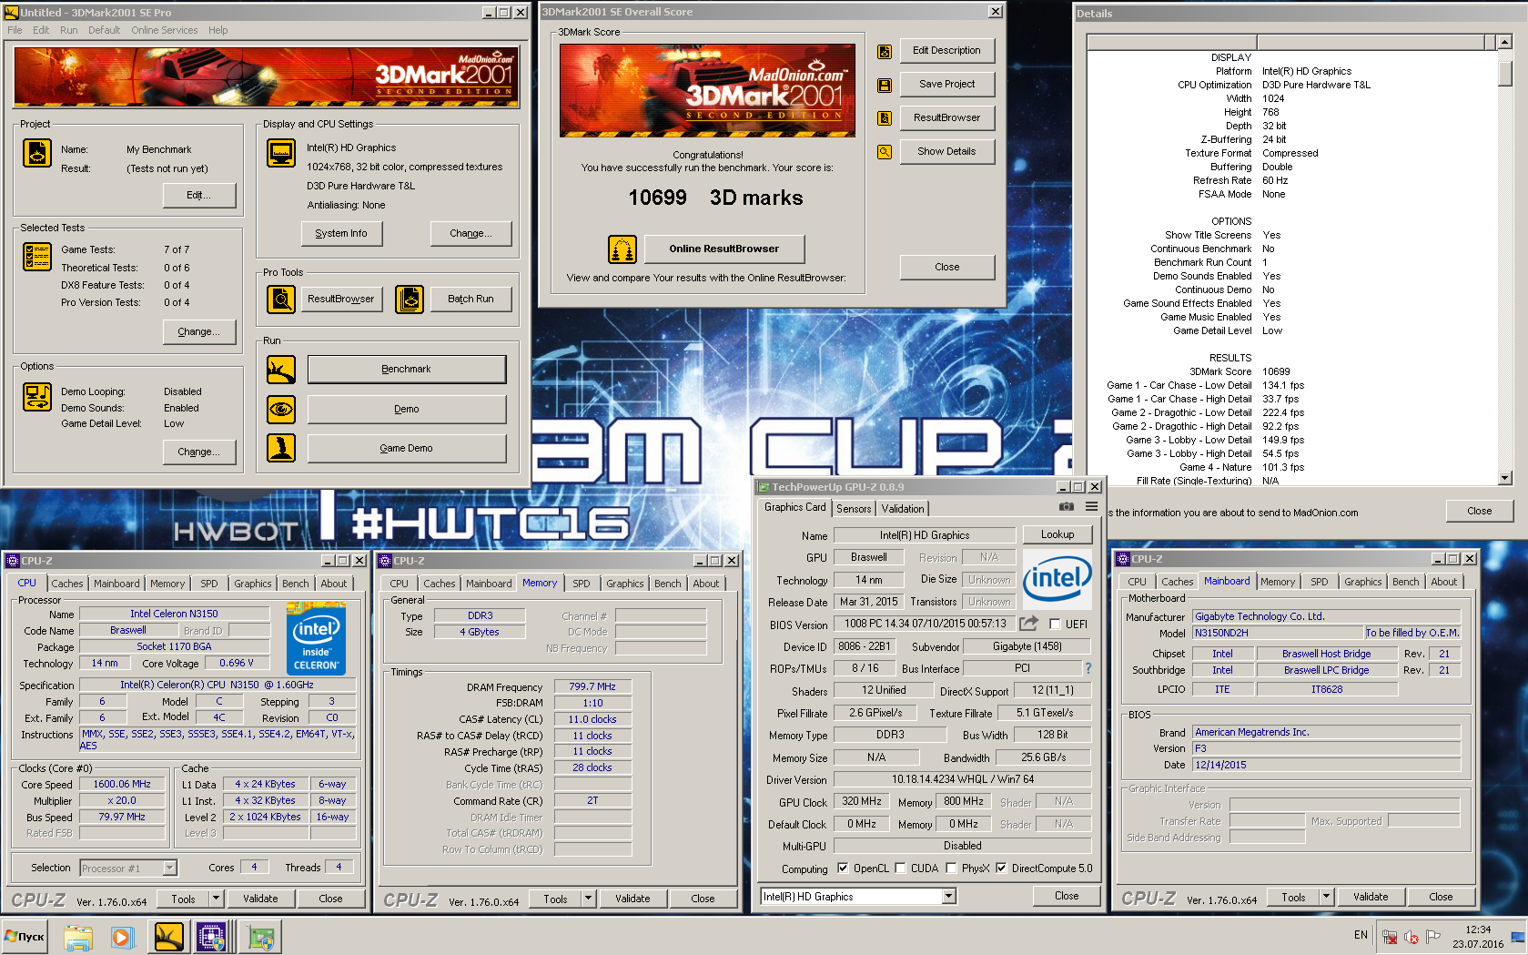Open the Processor #1 selection dropdown
1528x955 pixels.
[x=169, y=869]
